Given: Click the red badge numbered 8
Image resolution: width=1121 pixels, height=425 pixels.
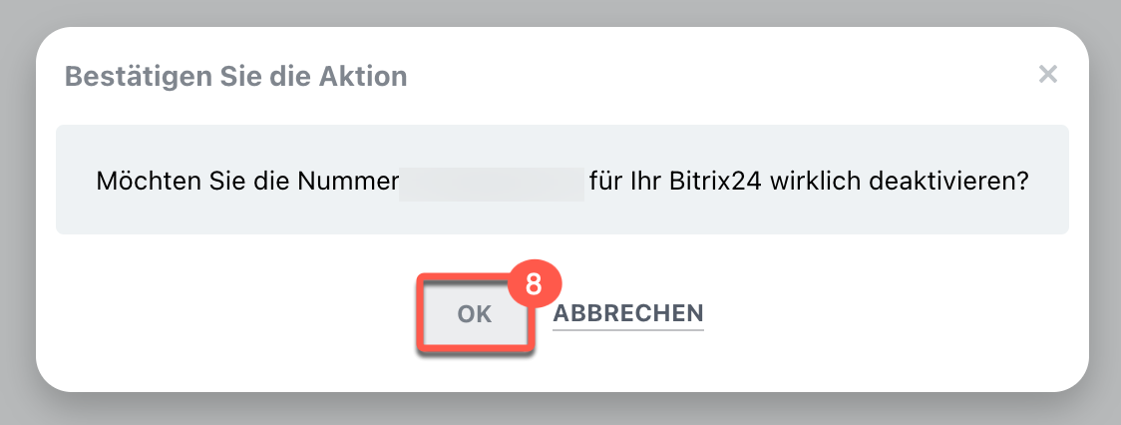Looking at the screenshot, I should pyautogui.click(x=534, y=285).
